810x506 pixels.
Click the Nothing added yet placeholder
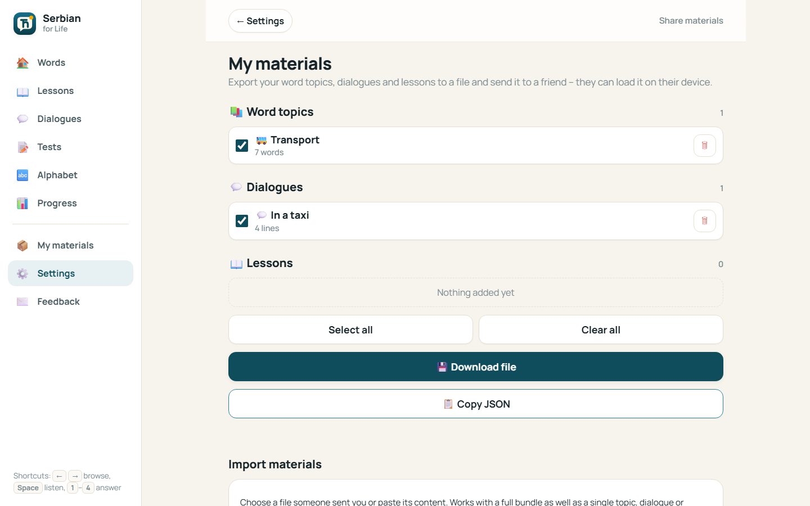476,292
